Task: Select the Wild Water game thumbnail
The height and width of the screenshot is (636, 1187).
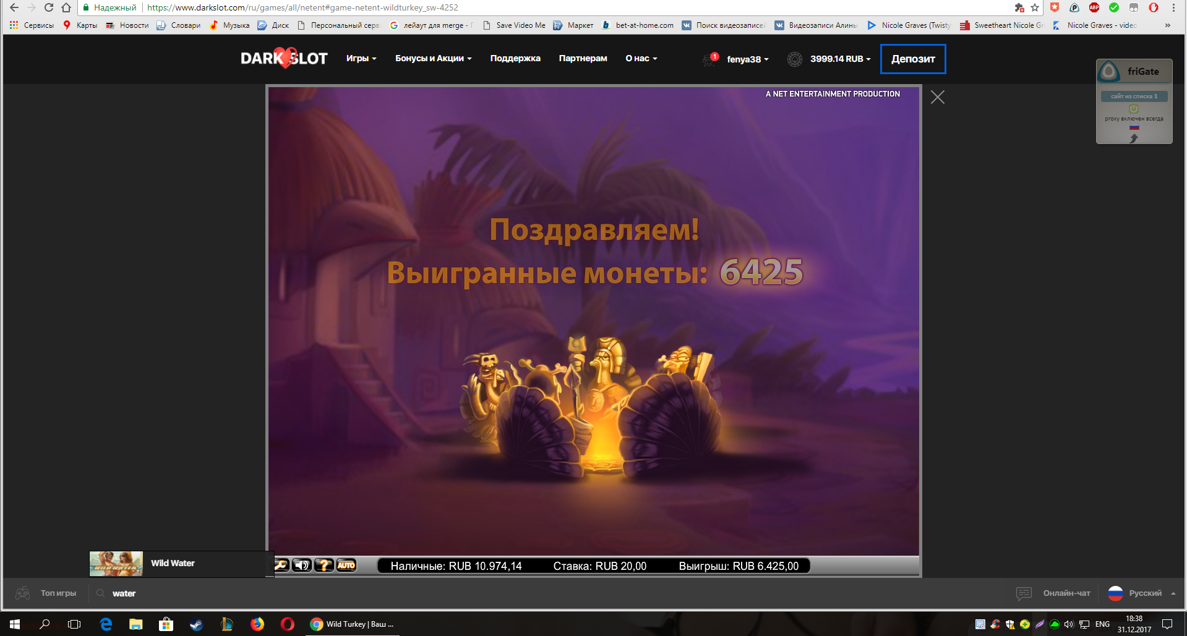Action: (116, 564)
